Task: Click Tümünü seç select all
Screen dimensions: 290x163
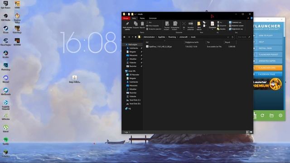Action: (x=235, y=22)
